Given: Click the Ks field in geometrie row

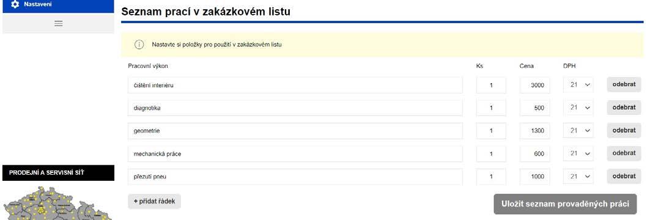Looking at the screenshot, I should (491, 131).
